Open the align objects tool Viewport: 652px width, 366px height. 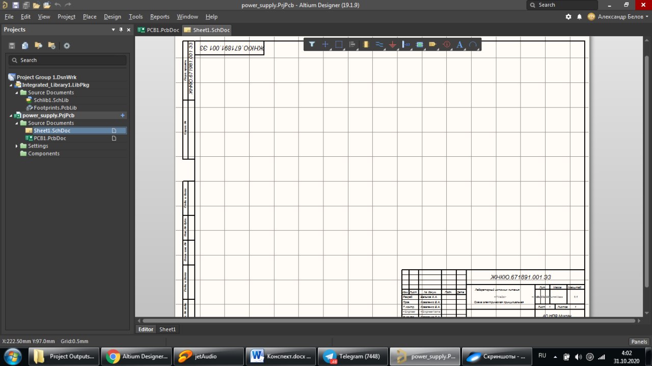point(352,44)
